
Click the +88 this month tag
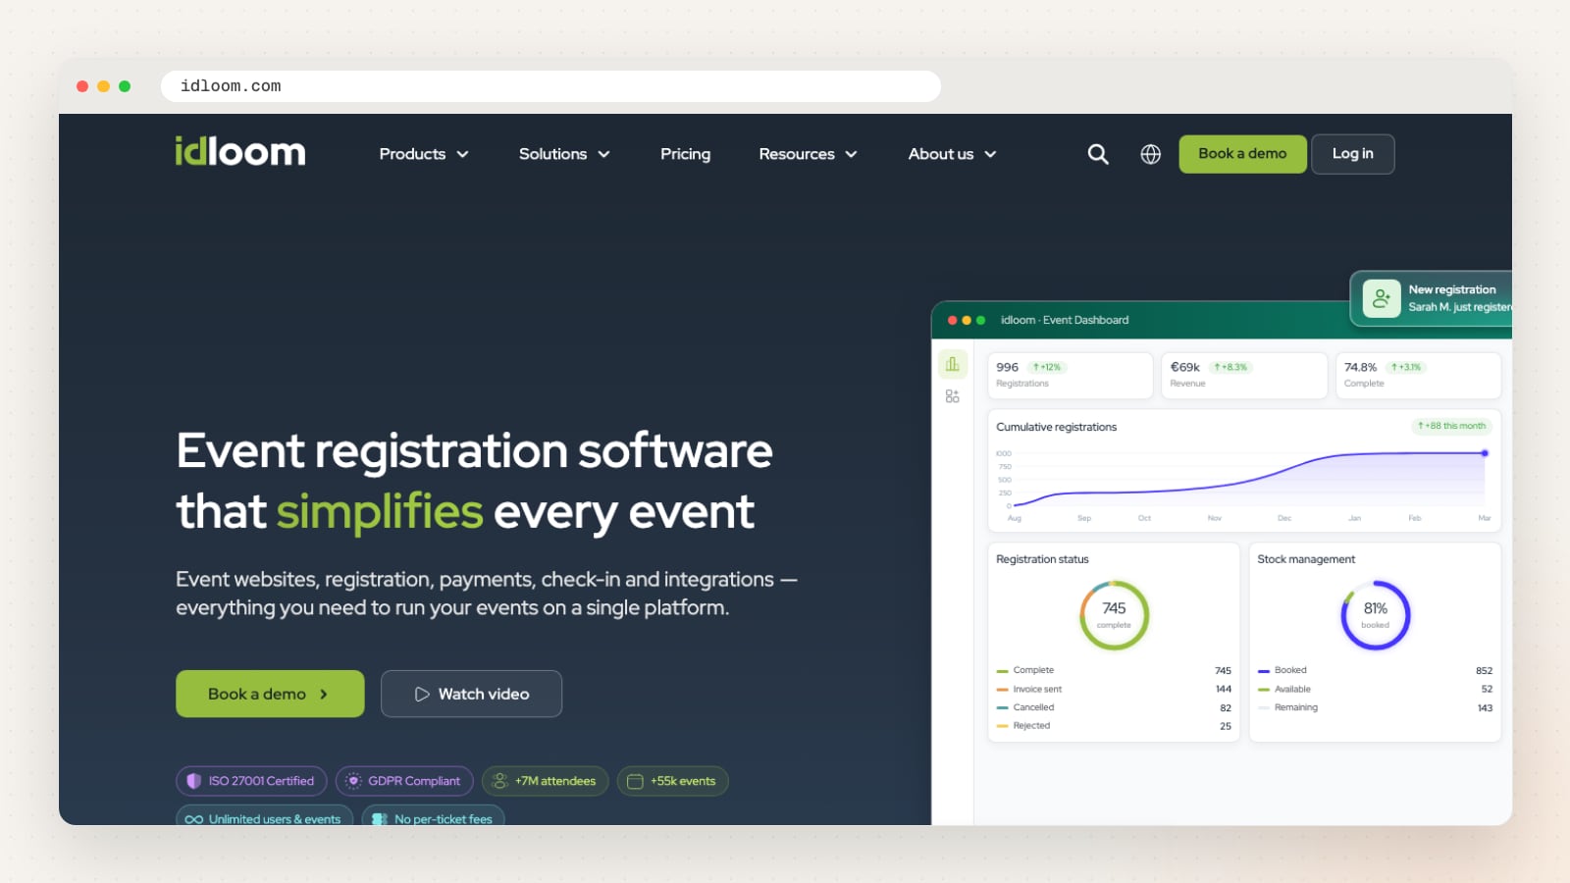(x=1451, y=426)
